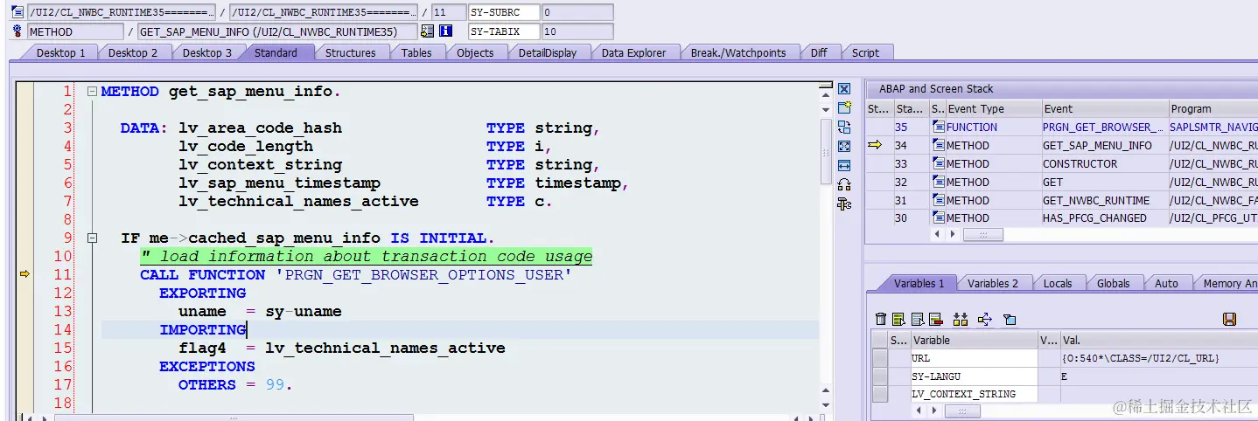Open the DetailDisplay tab

click(x=548, y=52)
